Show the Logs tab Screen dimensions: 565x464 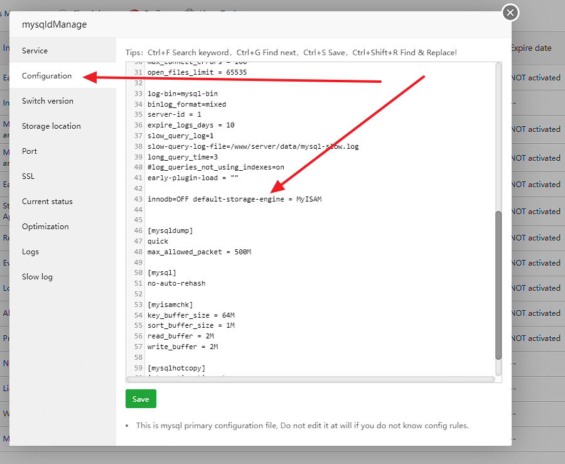30,252
